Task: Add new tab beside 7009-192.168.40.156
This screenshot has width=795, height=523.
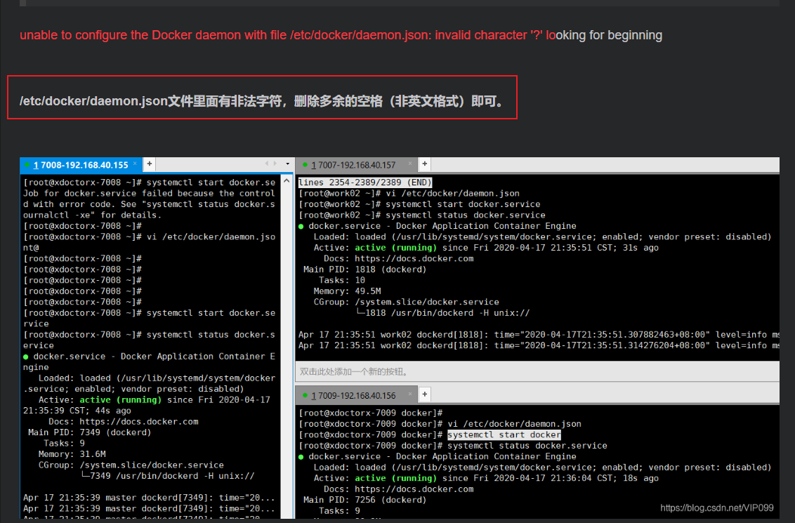Action: pos(425,394)
